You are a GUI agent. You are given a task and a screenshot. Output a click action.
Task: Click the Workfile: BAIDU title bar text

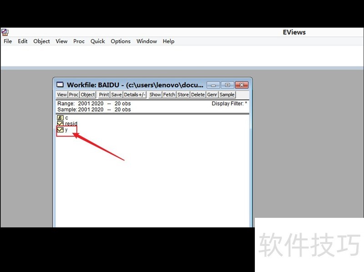point(135,85)
